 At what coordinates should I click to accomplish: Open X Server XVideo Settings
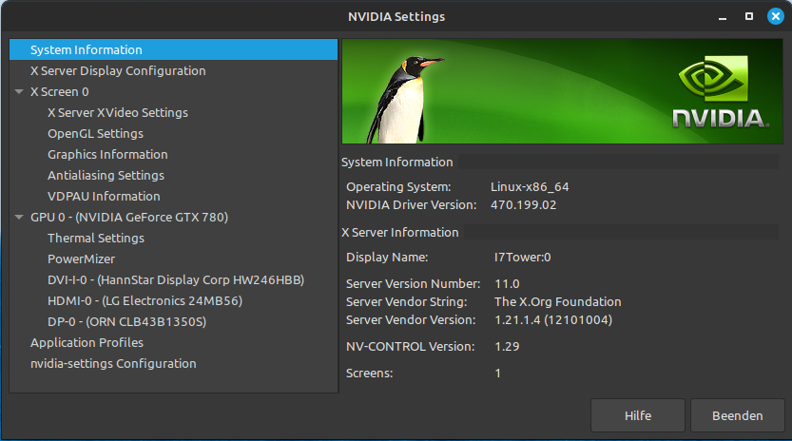point(118,113)
